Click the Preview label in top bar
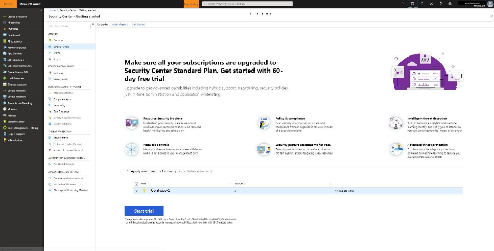The width and height of the screenshot is (494, 251). point(8,4)
